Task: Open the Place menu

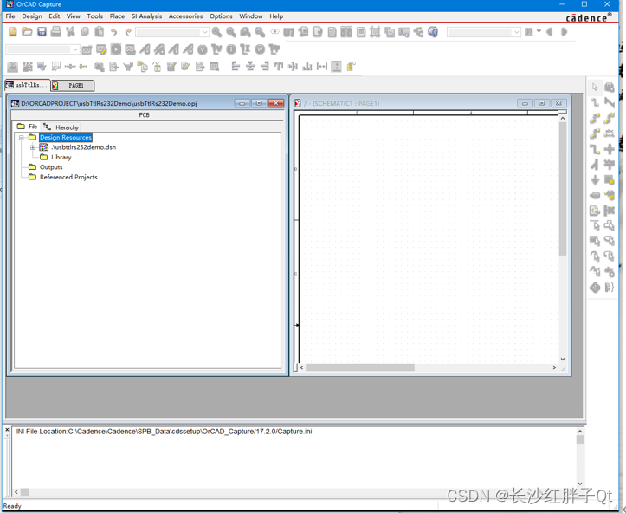Action: 117,16
